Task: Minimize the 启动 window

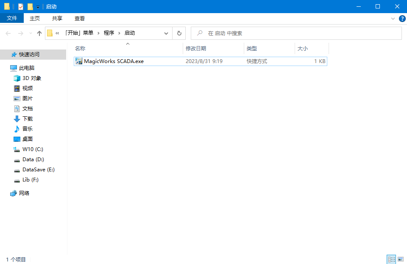Action: click(359, 6)
